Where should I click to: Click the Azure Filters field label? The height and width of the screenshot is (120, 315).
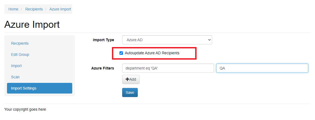point(103,68)
